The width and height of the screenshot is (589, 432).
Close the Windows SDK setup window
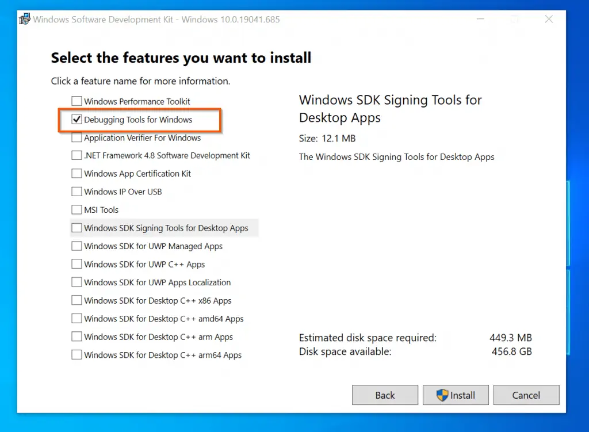tap(549, 20)
